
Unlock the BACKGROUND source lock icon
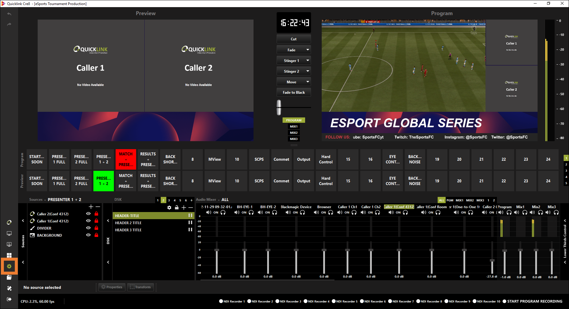(96, 235)
